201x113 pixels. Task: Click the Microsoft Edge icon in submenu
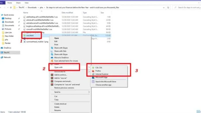point(93,77)
